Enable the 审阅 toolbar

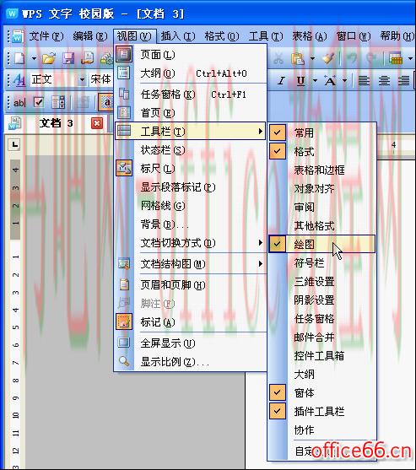click(321, 207)
